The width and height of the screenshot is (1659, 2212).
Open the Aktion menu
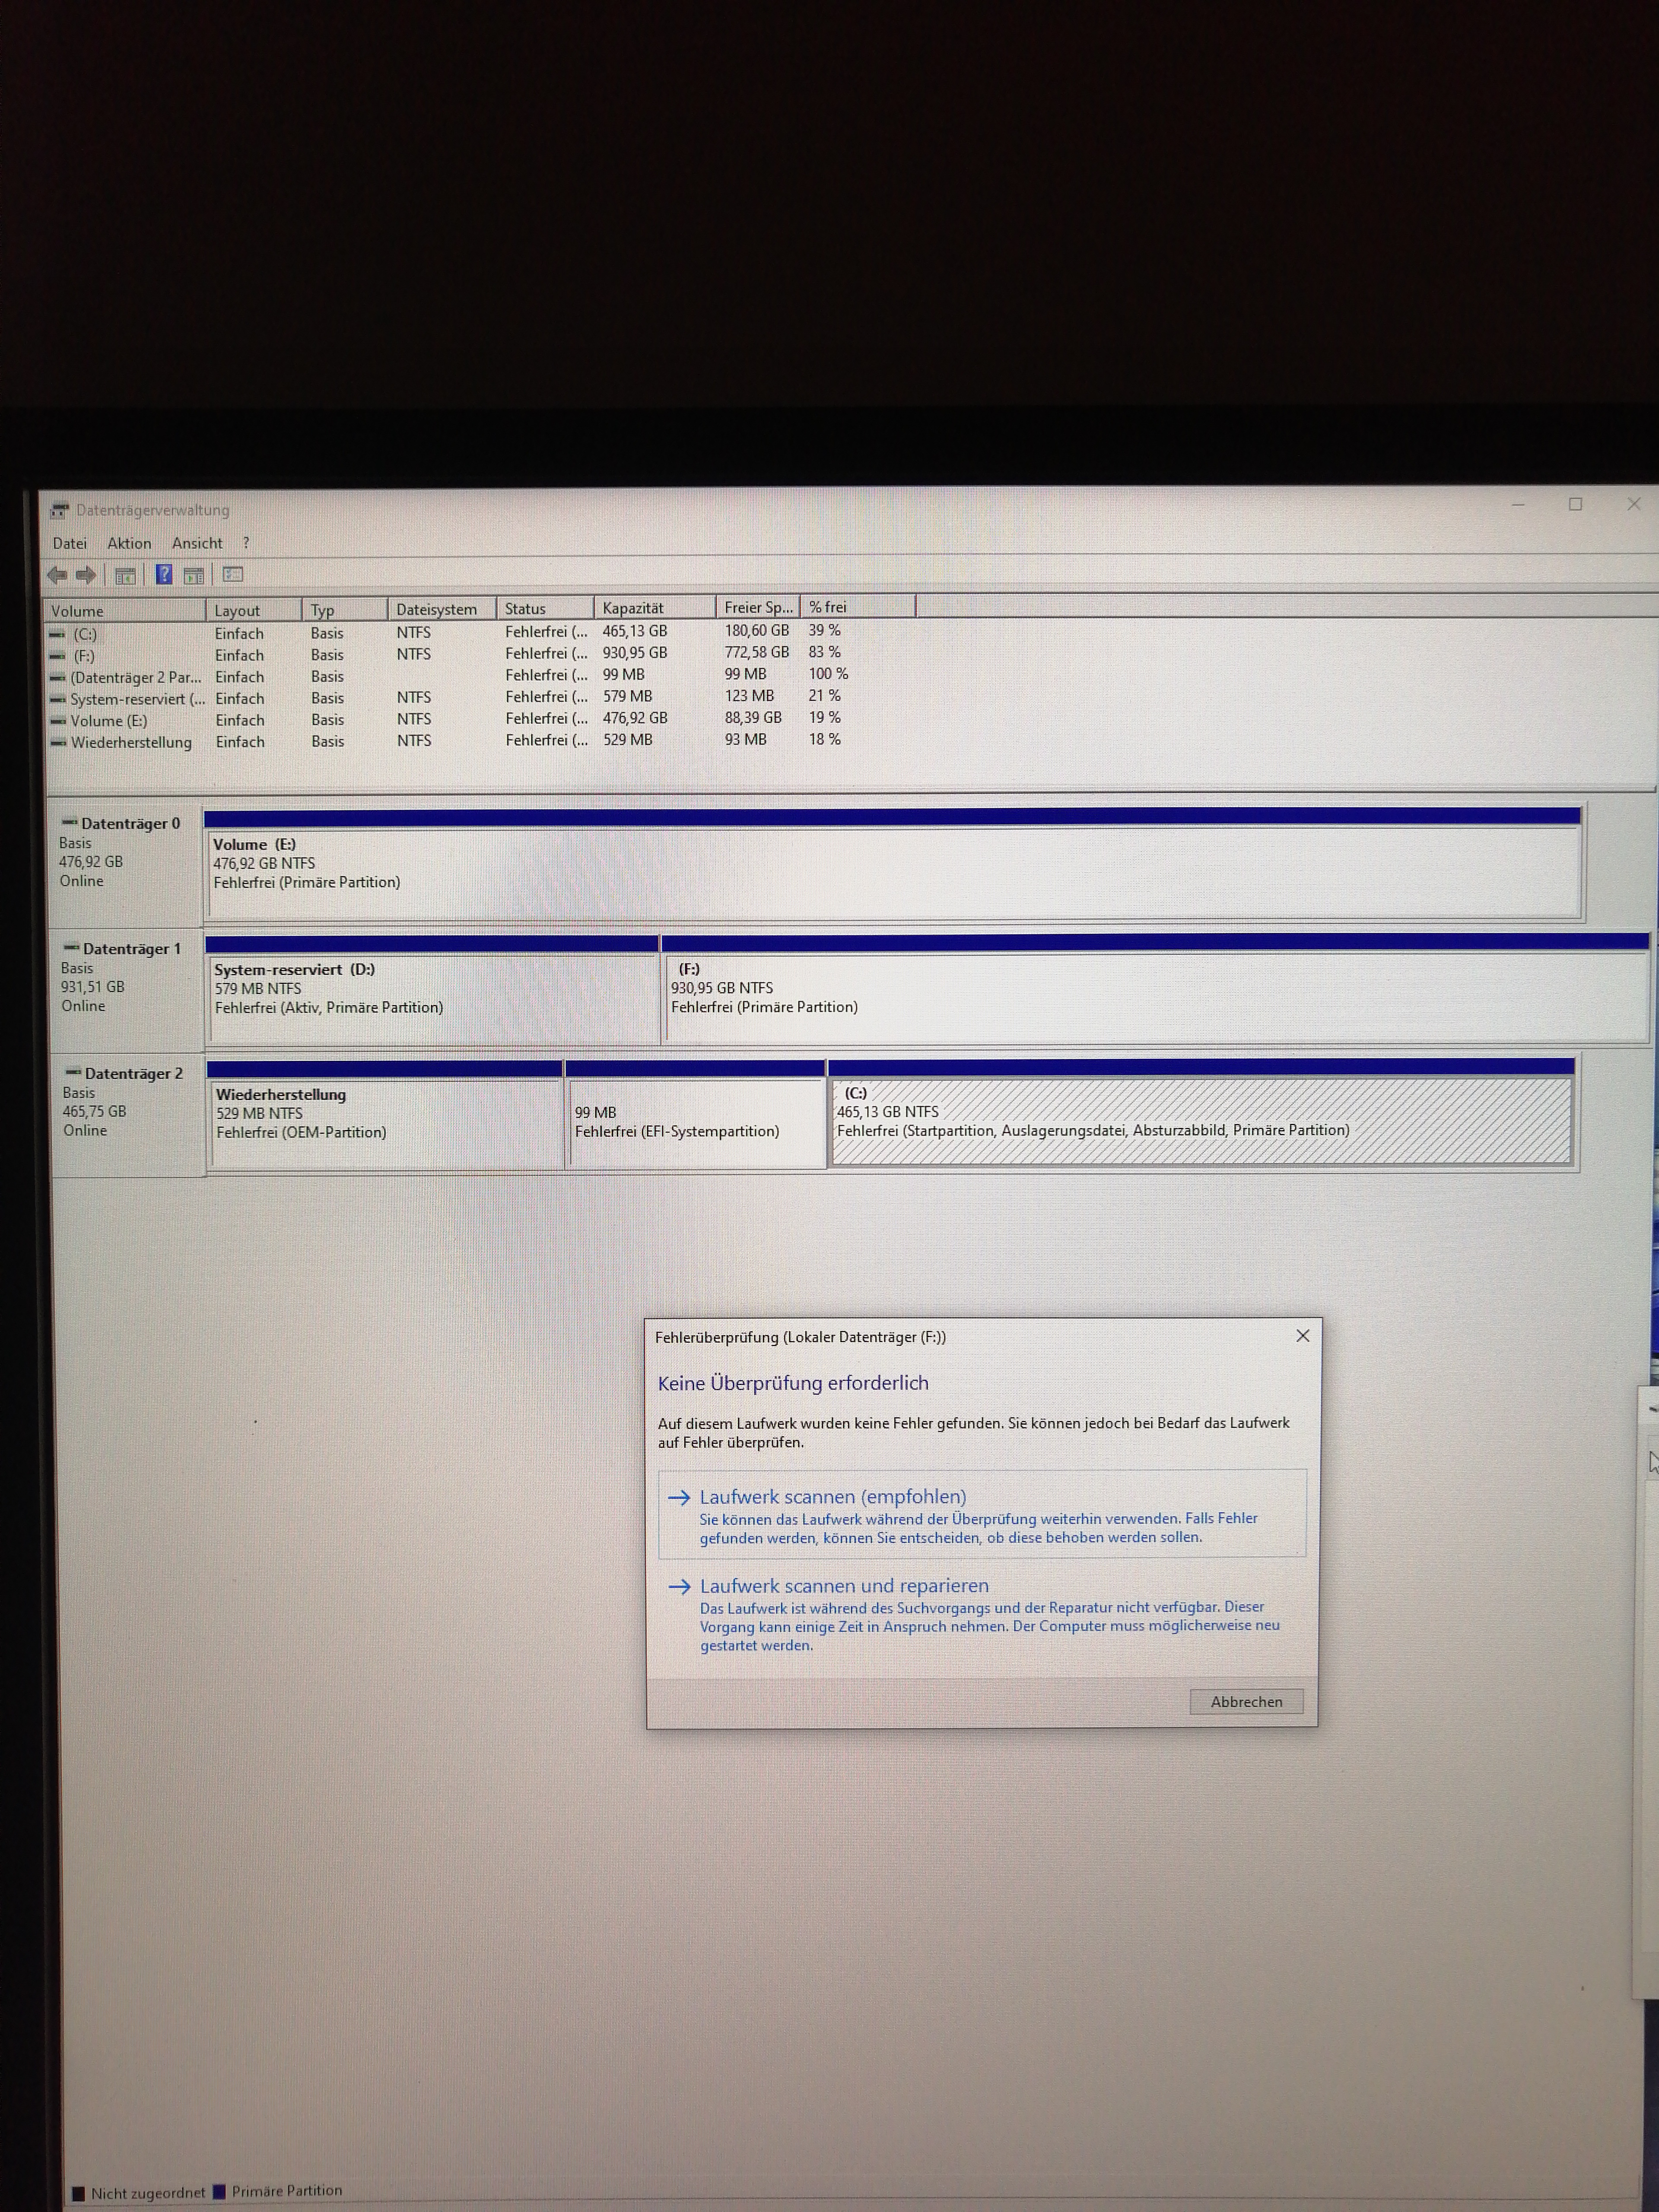129,543
